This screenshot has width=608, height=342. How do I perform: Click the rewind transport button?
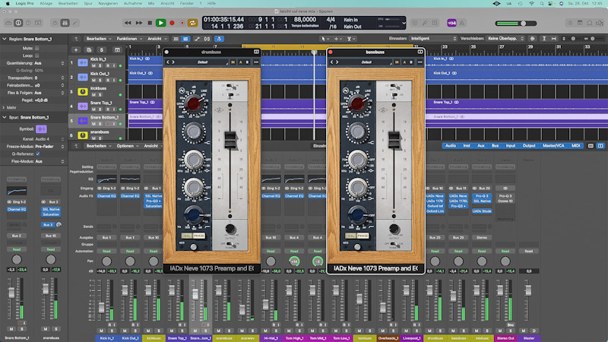[x=128, y=24]
